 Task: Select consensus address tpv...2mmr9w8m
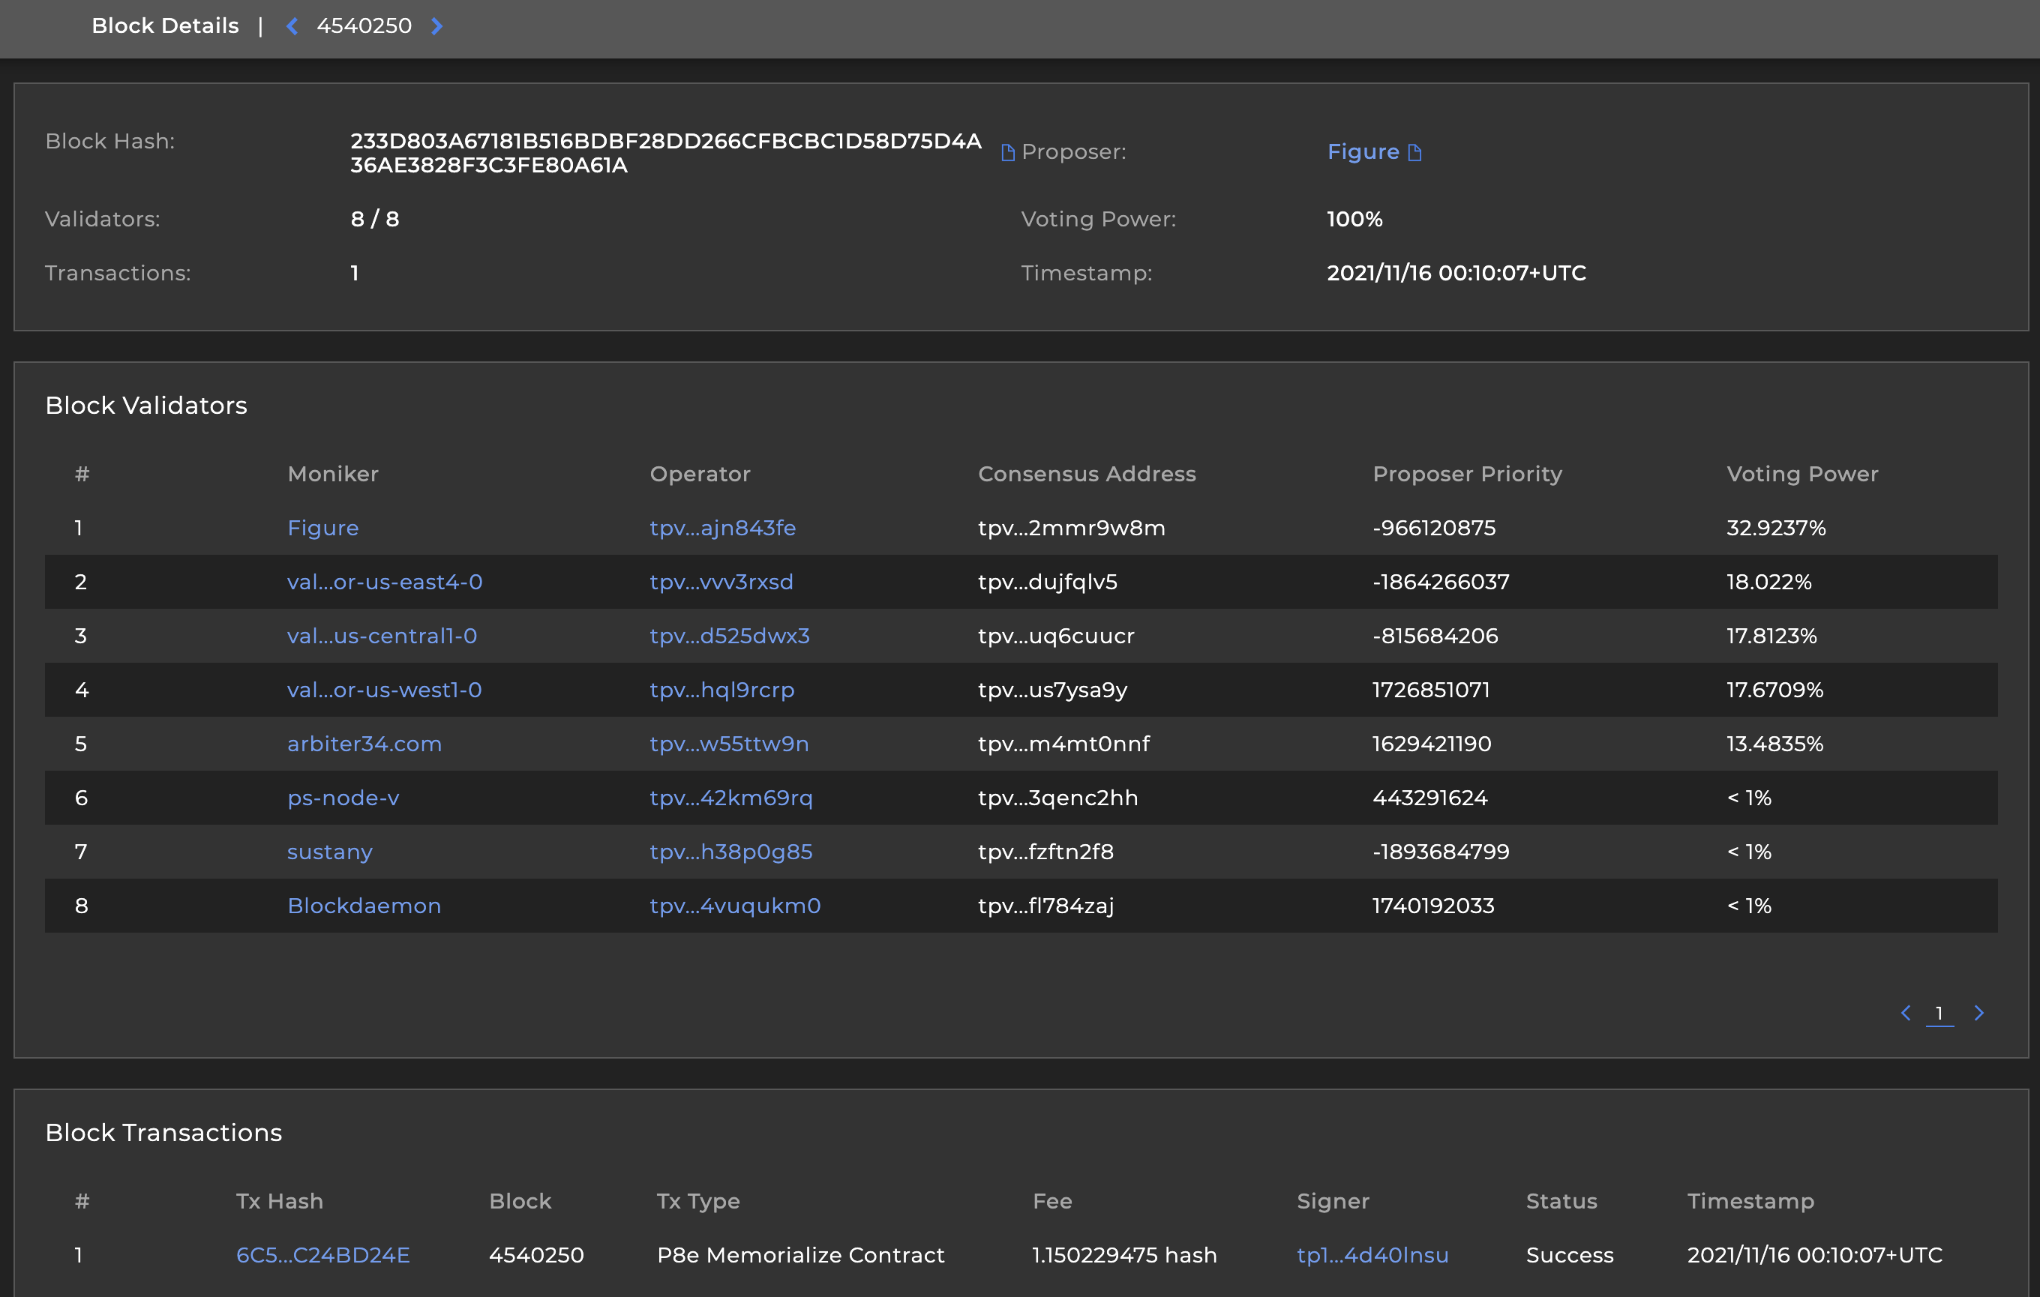pos(1072,528)
